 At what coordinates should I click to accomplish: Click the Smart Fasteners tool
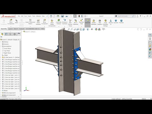38,22
